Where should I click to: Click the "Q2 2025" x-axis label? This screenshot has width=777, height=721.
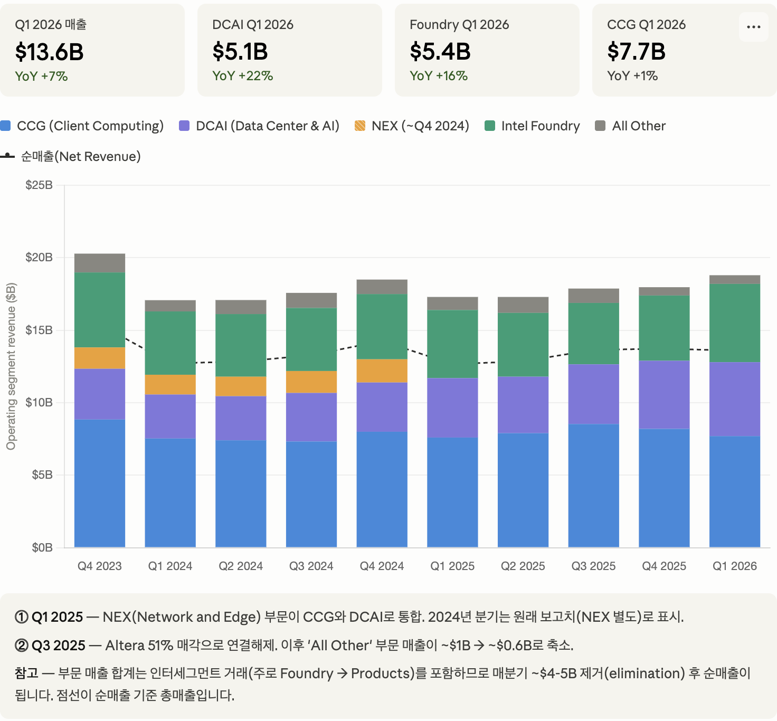pos(523,566)
